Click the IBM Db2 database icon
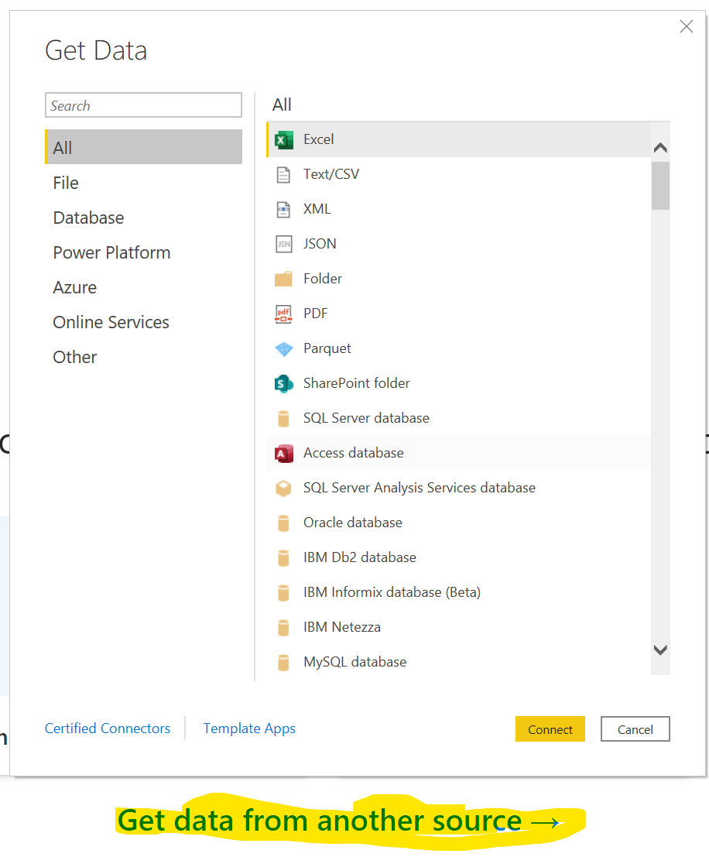709x857 pixels. point(284,558)
